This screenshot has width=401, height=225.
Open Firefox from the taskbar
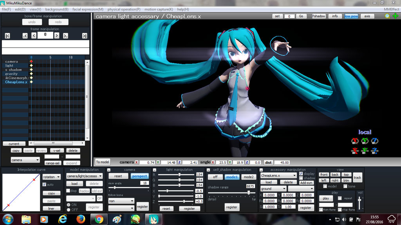81,219
